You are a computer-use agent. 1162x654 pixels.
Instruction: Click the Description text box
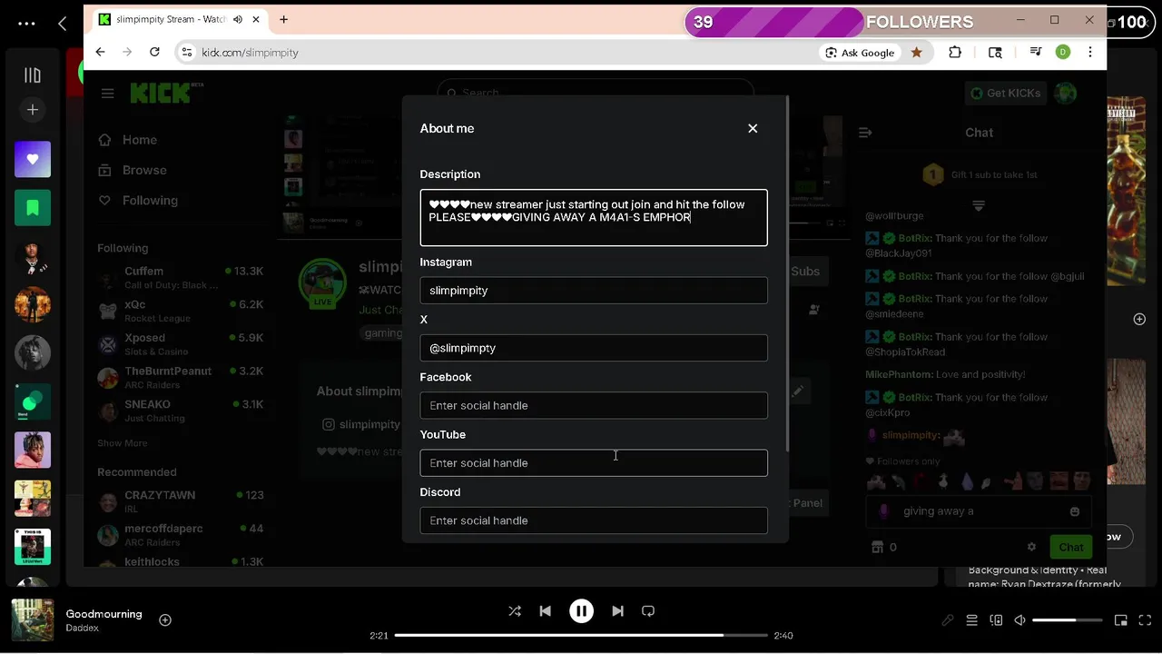click(x=594, y=217)
